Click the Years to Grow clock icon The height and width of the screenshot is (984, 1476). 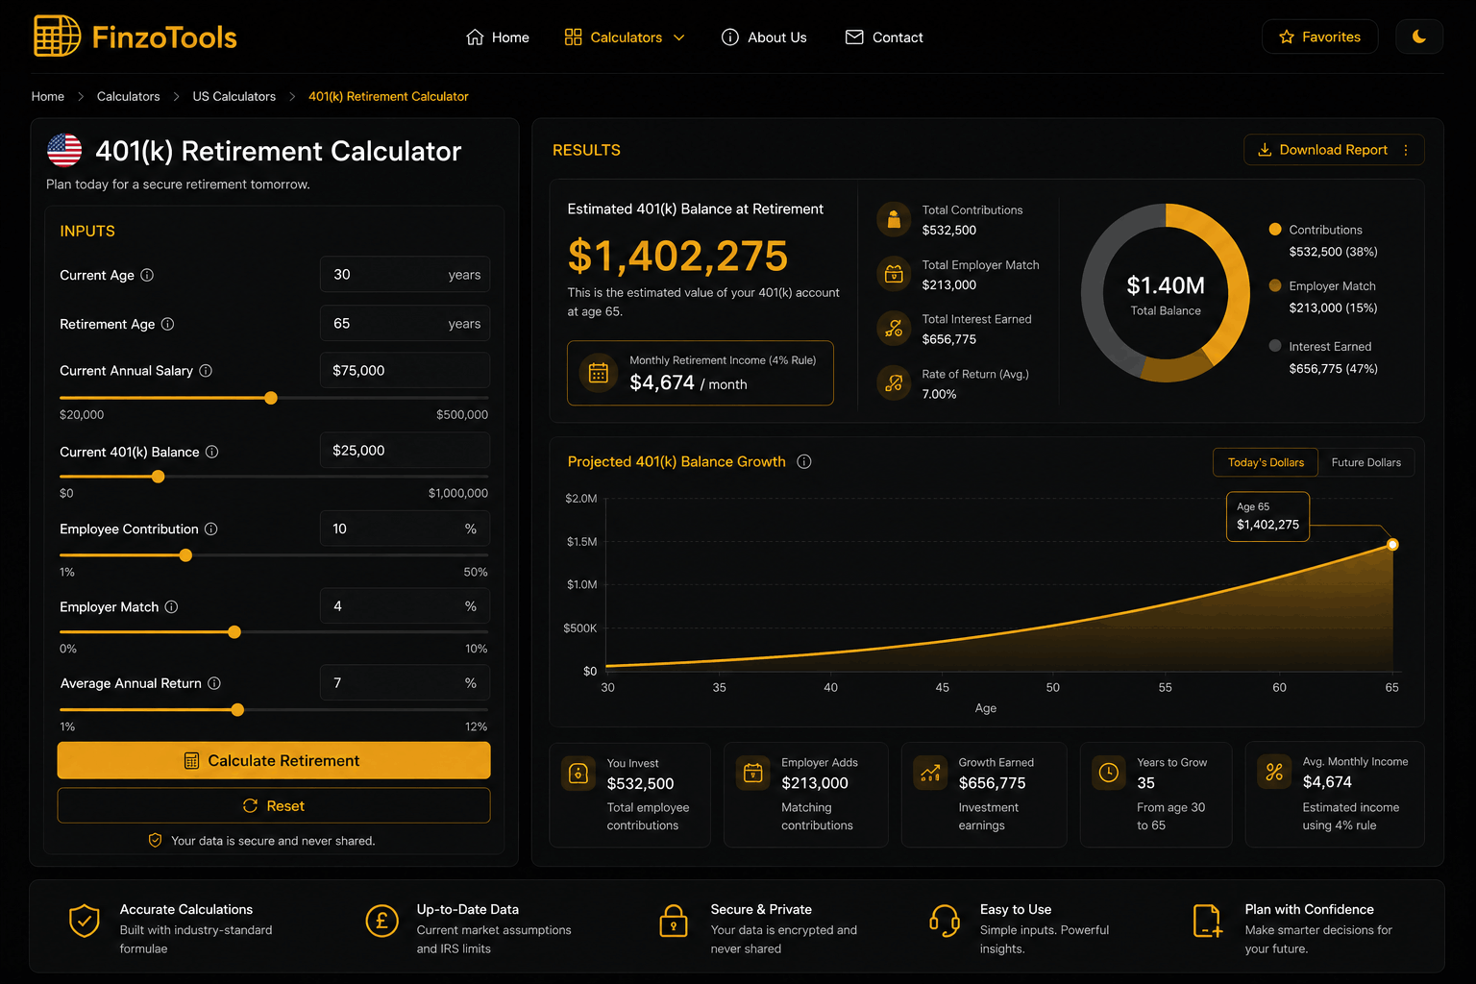click(x=1109, y=773)
